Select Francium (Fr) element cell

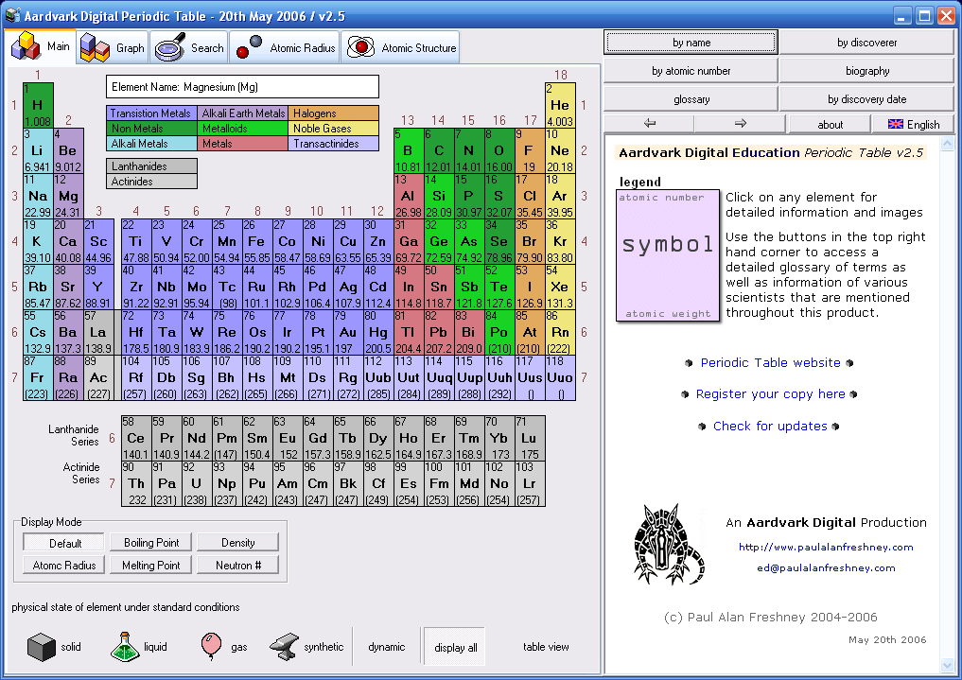point(38,377)
